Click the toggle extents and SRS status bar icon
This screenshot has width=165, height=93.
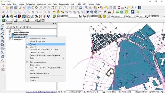point(85,92)
